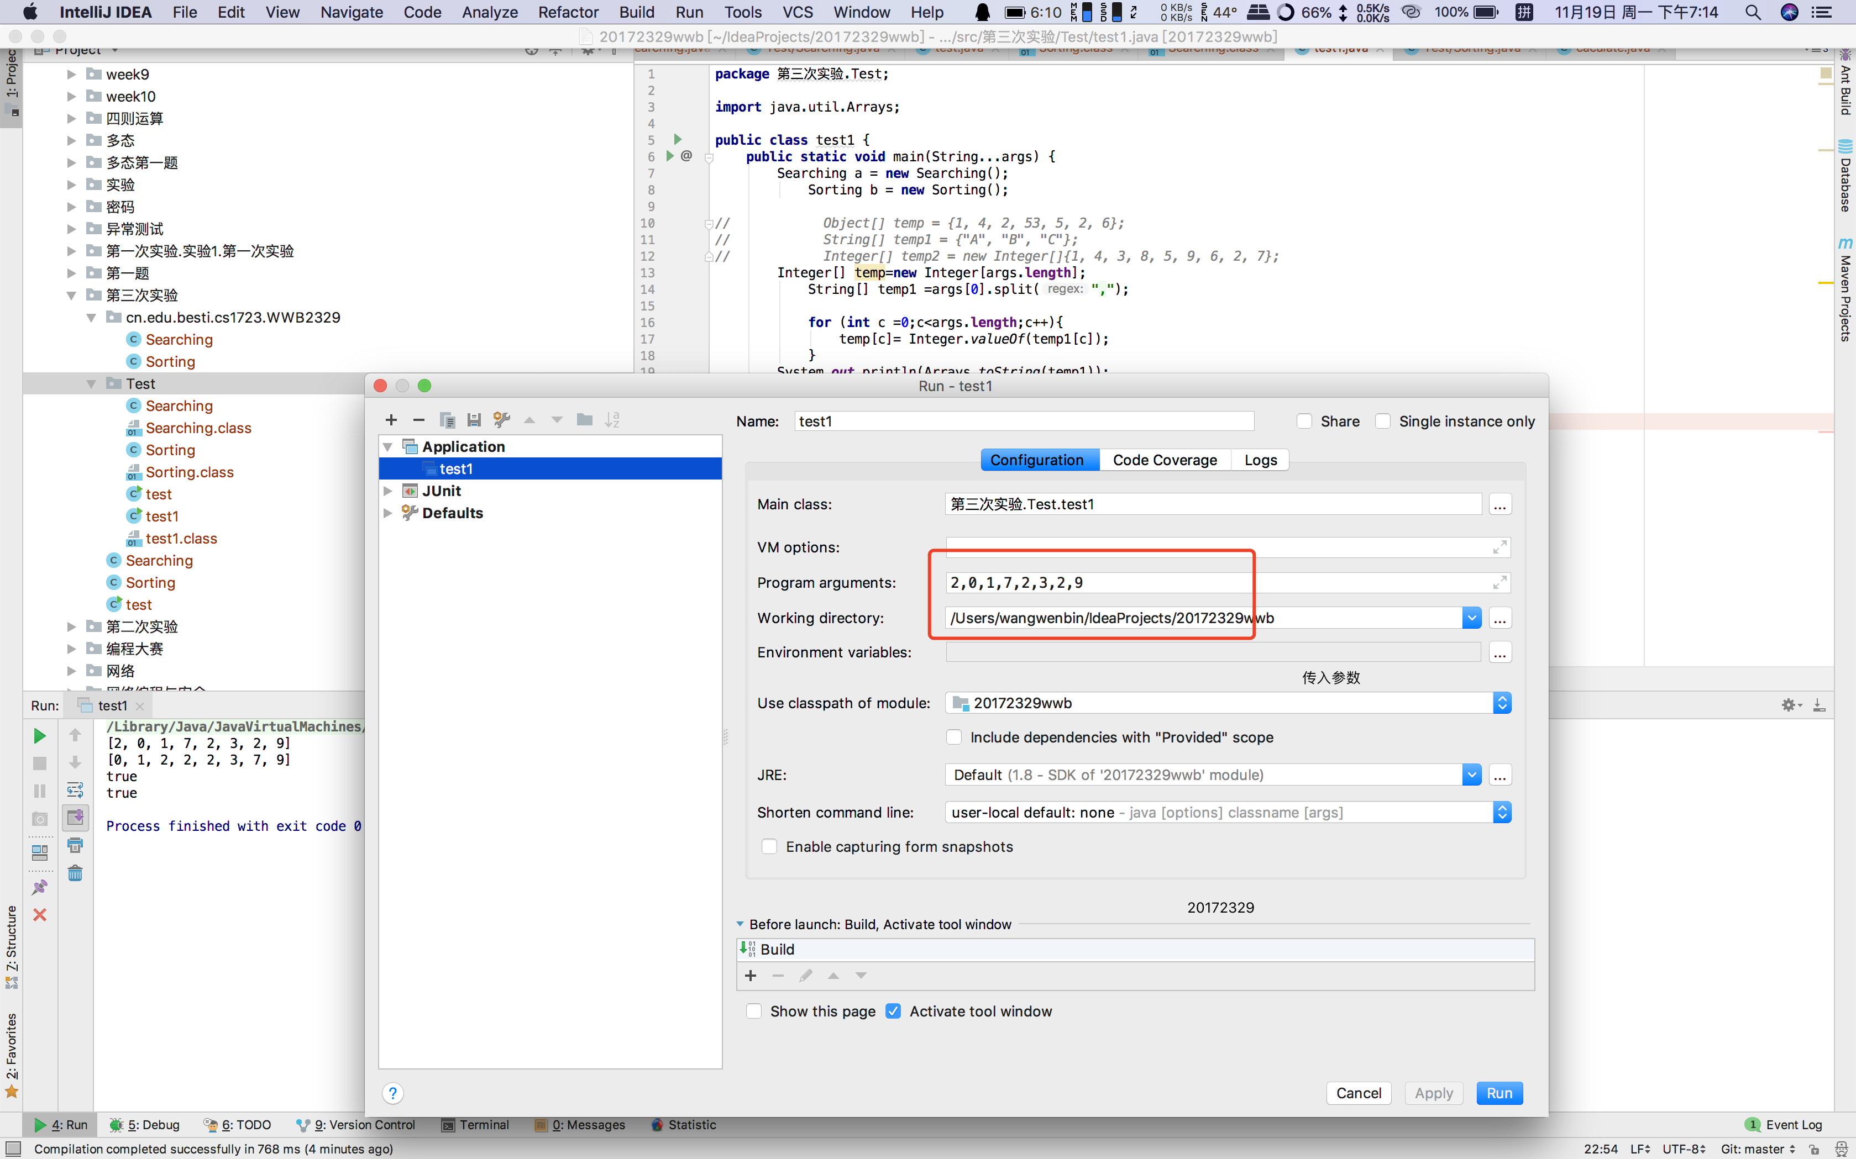Viewport: 1856px width, 1159px height.
Task: Open Terminal tool window
Action: [x=475, y=1125]
